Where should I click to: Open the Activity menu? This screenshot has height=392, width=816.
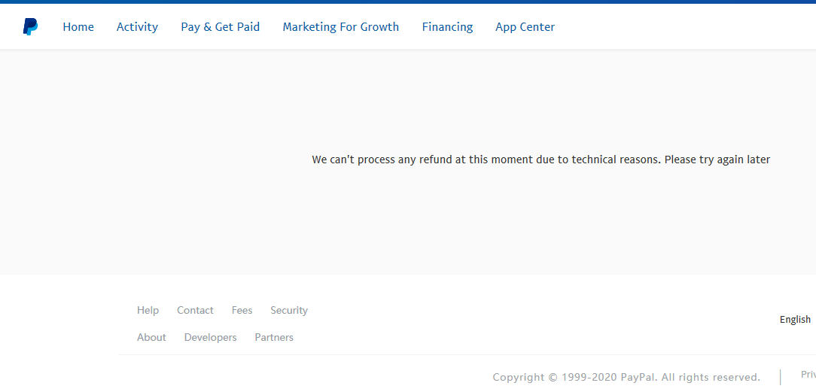pos(137,27)
